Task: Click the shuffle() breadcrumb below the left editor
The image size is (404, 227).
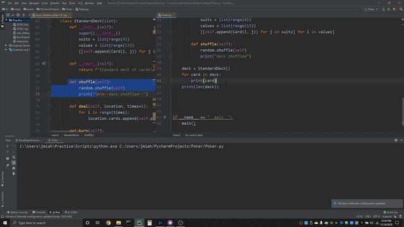Action: [x=88, y=135]
